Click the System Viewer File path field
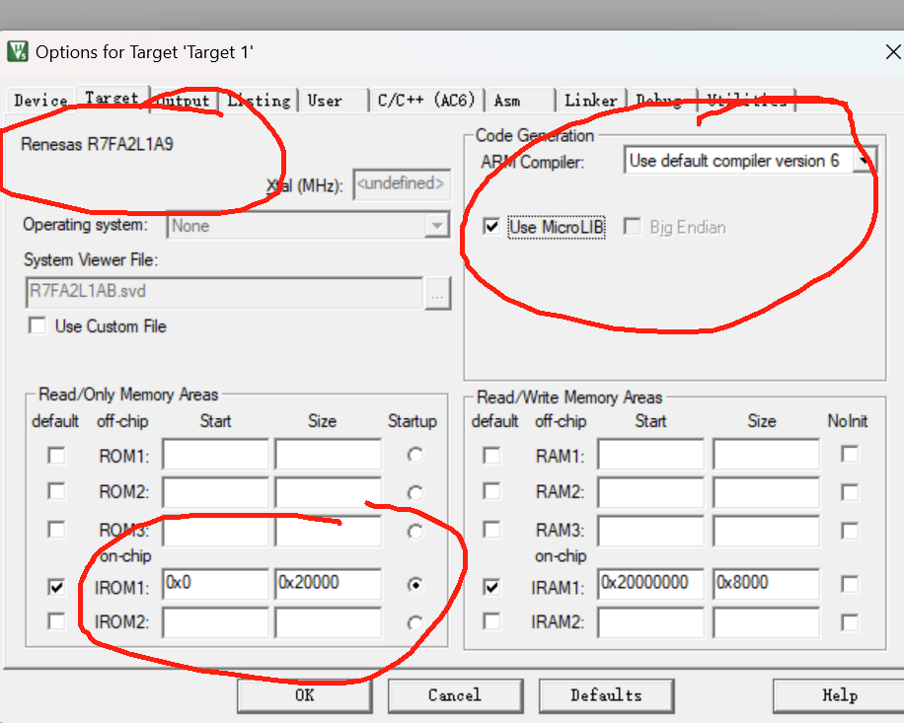This screenshot has width=904, height=723. click(224, 292)
